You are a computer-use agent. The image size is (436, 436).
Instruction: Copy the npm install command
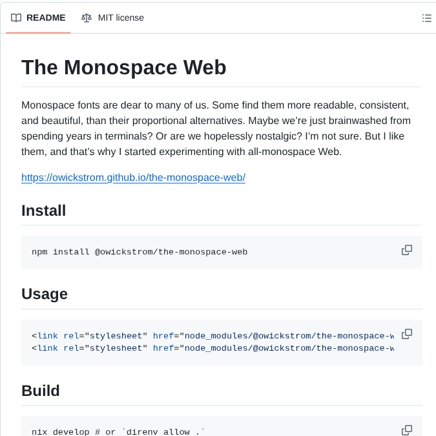point(407,250)
